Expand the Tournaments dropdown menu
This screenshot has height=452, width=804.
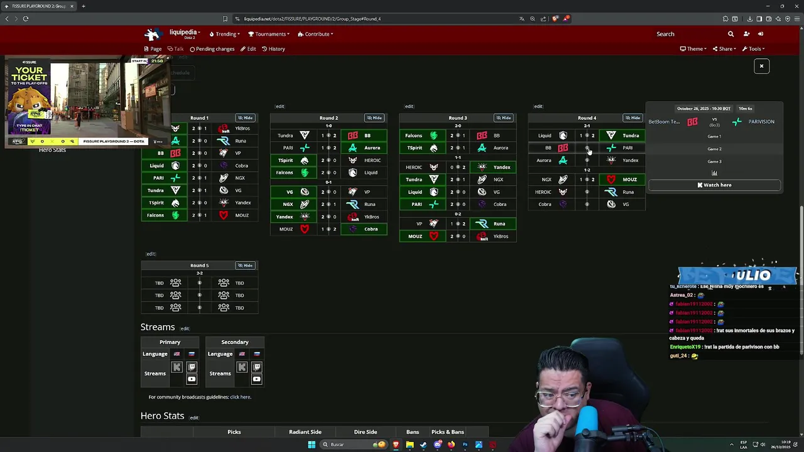pyautogui.click(x=269, y=34)
